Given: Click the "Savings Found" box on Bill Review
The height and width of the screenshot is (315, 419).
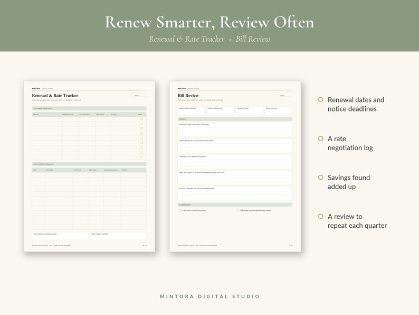Looking at the screenshot, I should [250, 110].
